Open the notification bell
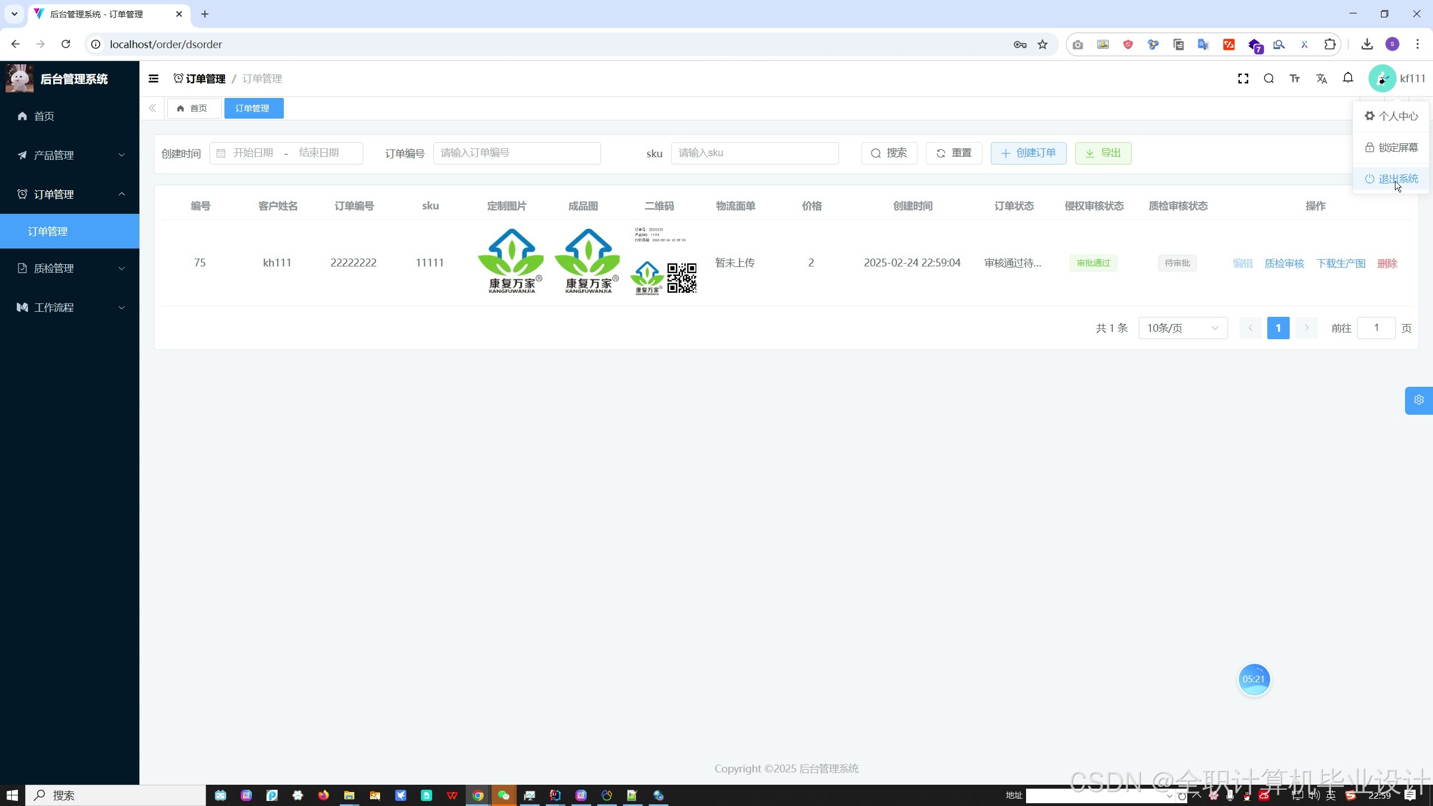1433x806 pixels. point(1348,78)
